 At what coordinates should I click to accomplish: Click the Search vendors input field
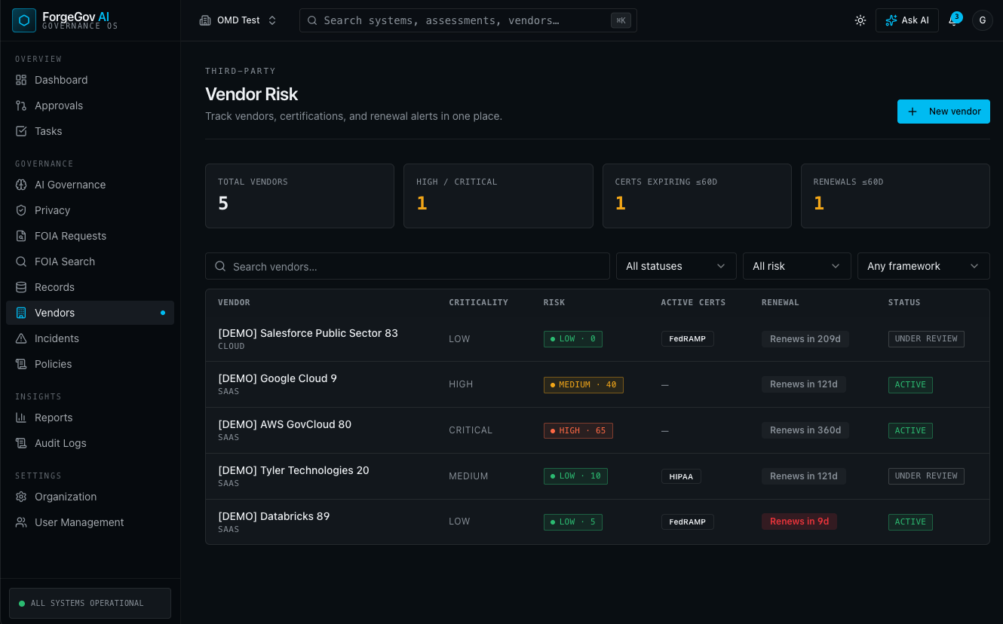(x=407, y=266)
